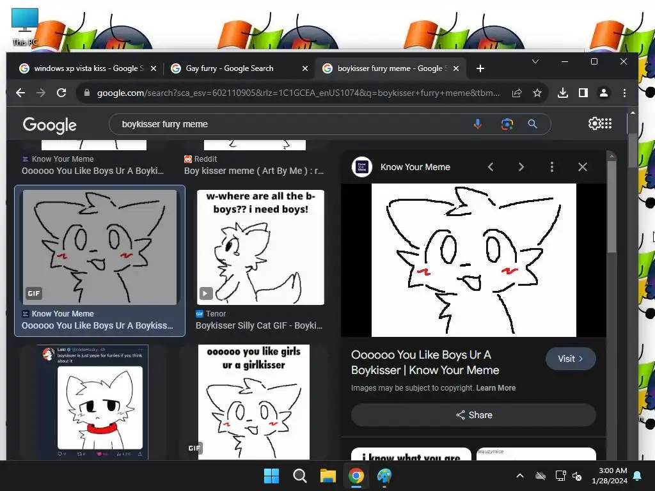Show previous image in preview panel
This screenshot has width=655, height=491.
(x=491, y=167)
